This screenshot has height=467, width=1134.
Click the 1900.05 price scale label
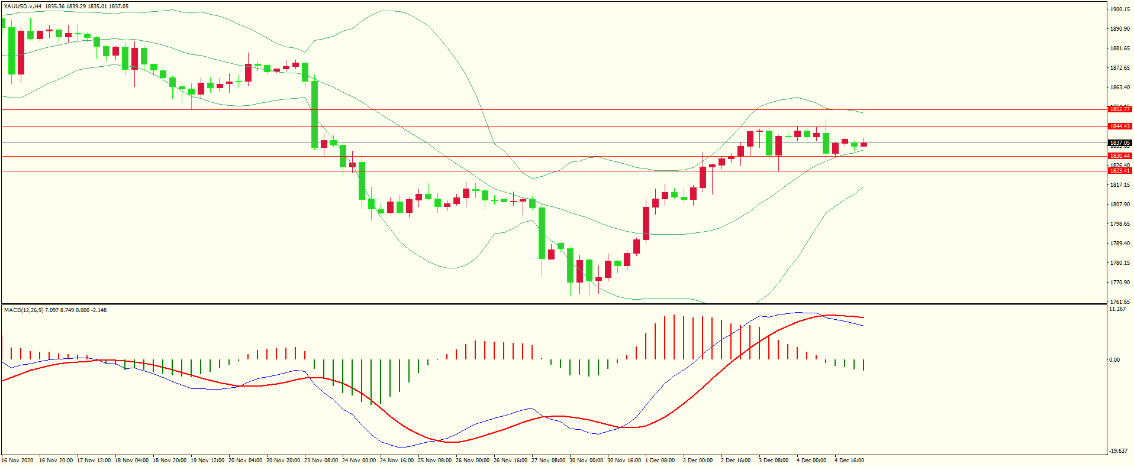(x=1120, y=9)
